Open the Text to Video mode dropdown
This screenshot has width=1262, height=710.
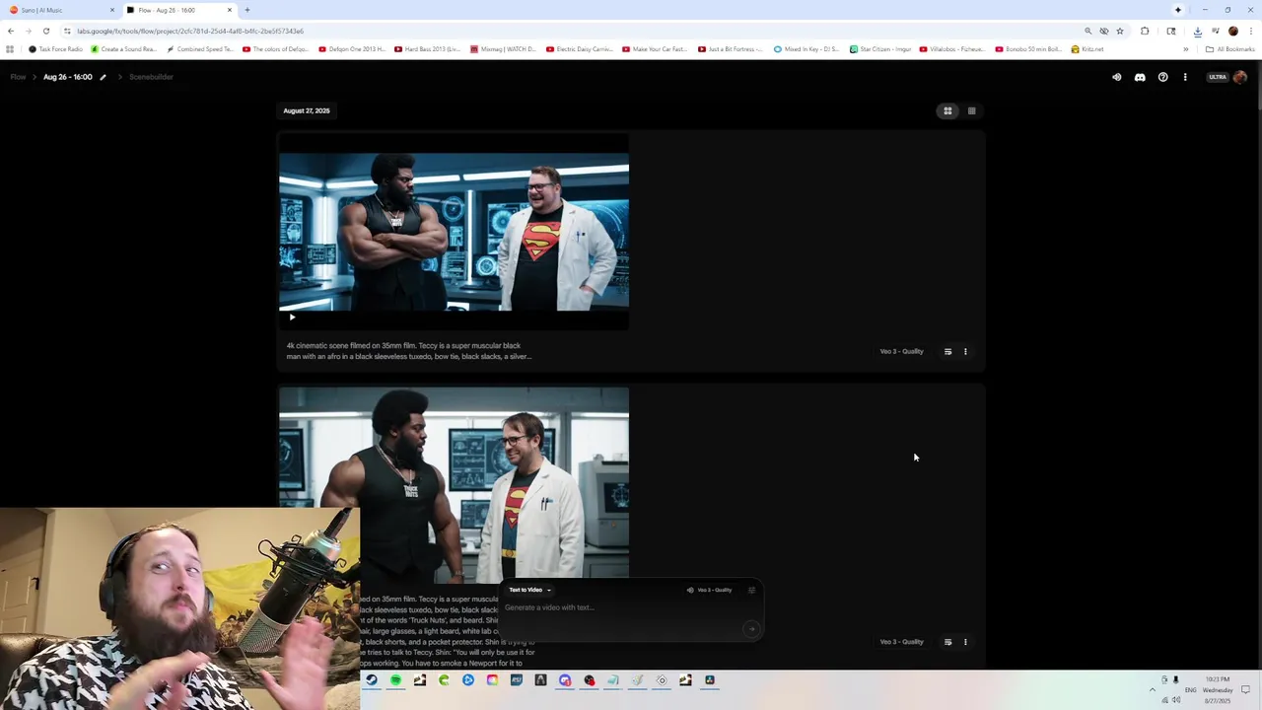[529, 590]
